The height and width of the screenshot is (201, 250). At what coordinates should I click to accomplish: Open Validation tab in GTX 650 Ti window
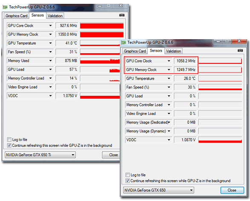(55, 16)
